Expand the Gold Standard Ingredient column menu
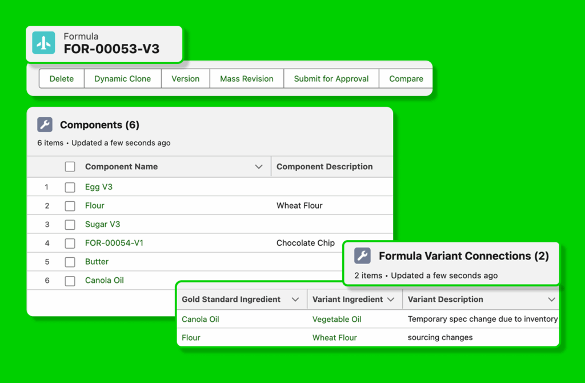The width and height of the screenshot is (585, 383). click(295, 300)
